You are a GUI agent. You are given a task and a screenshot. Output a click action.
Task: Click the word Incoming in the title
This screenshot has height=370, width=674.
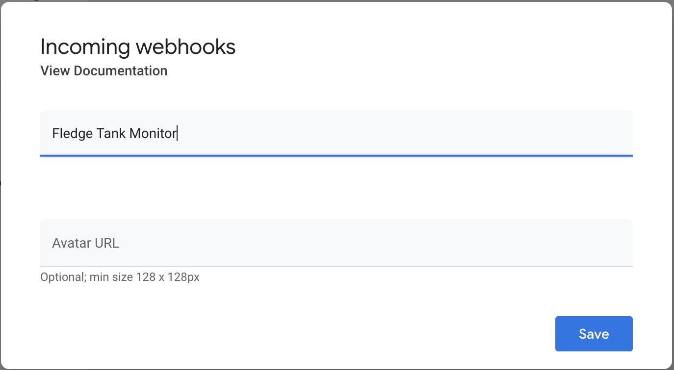click(85, 47)
